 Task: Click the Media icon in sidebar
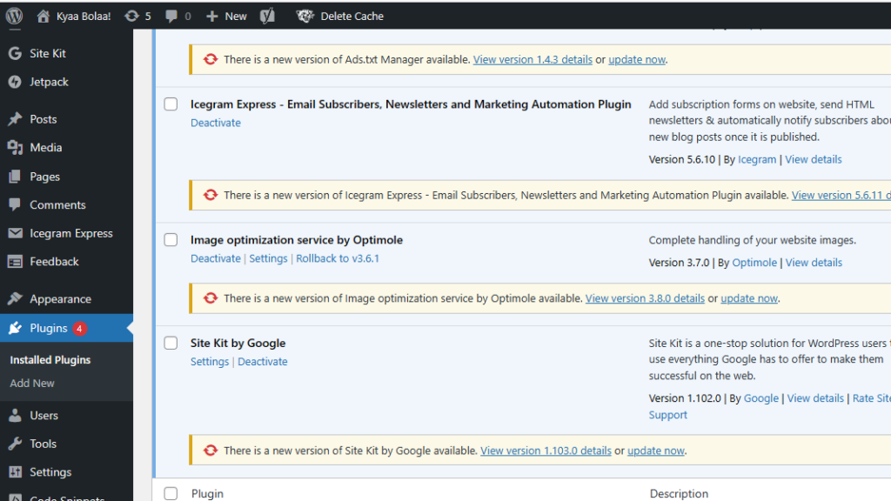pos(15,148)
